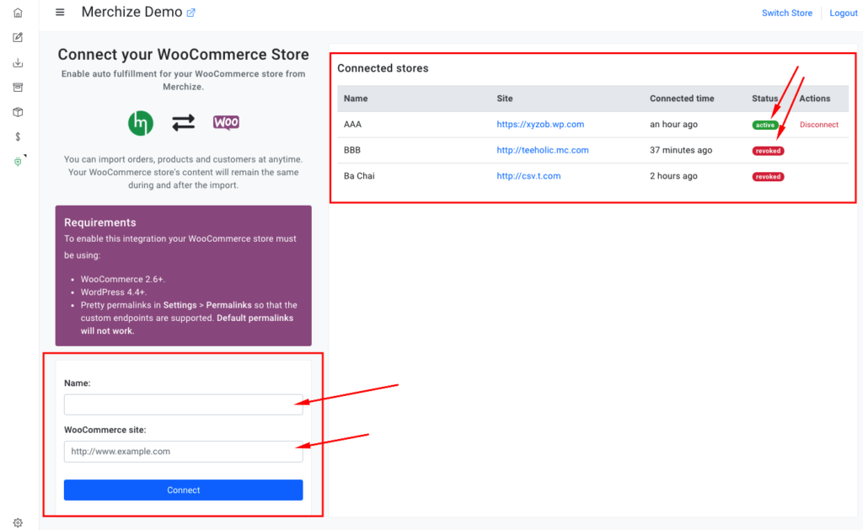Image resolution: width=863 pixels, height=530 pixels.
Task: Select the archive box sidebar icon
Action: [x=18, y=87]
